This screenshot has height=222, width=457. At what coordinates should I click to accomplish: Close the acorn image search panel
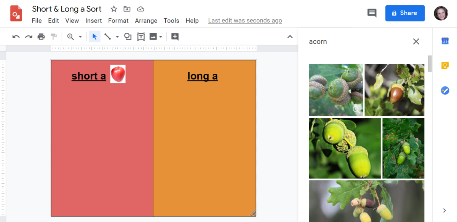click(416, 41)
